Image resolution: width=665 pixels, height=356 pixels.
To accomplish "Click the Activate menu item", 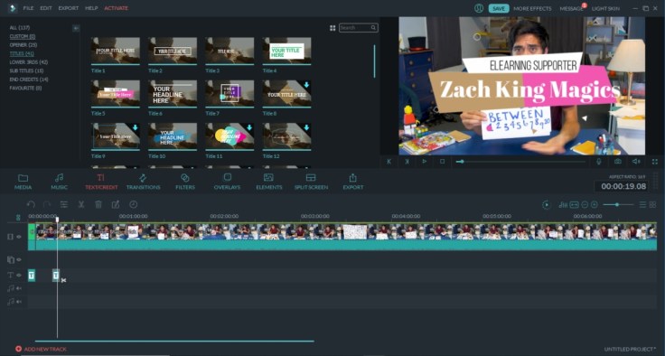I will (x=117, y=8).
